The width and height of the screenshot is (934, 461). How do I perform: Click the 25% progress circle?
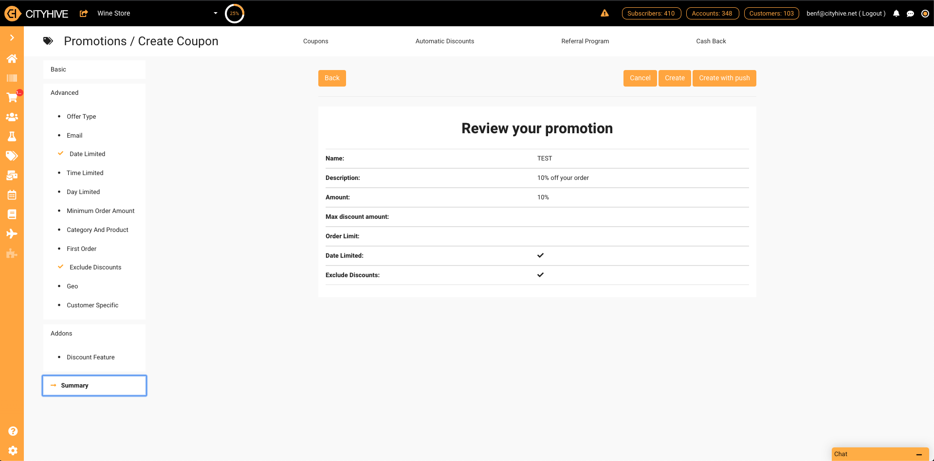pyautogui.click(x=235, y=14)
